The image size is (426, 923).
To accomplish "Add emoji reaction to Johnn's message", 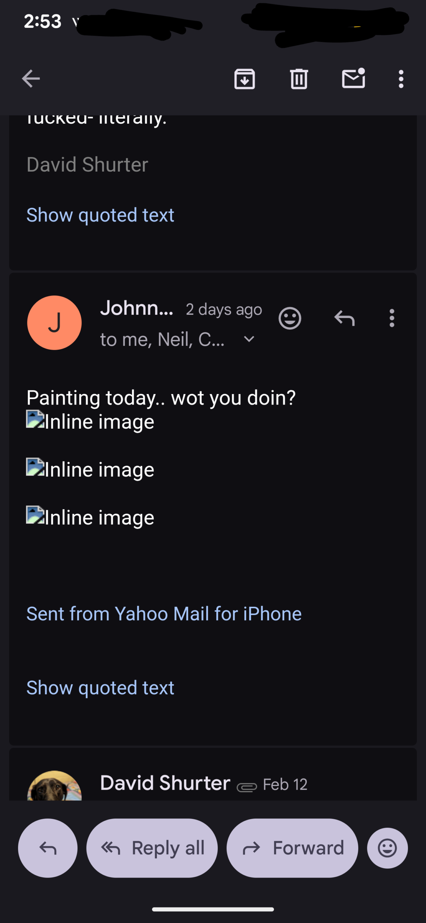I will [x=290, y=318].
